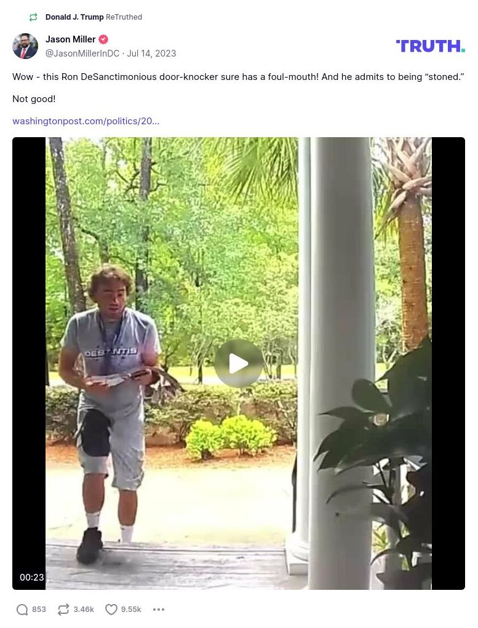
Task: Click the Jason Miller display name
Action: coord(71,39)
